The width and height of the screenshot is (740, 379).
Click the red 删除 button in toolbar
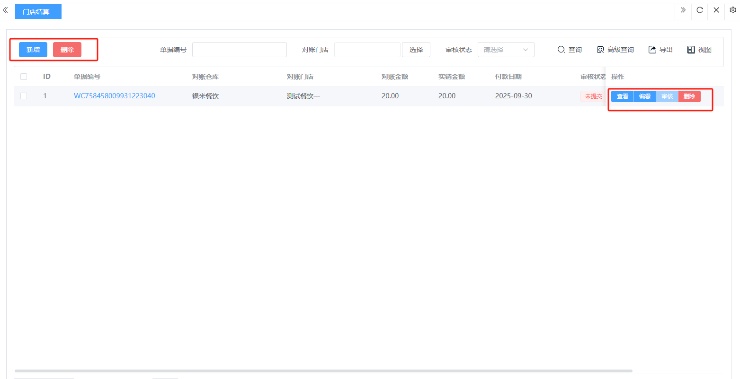tap(67, 50)
